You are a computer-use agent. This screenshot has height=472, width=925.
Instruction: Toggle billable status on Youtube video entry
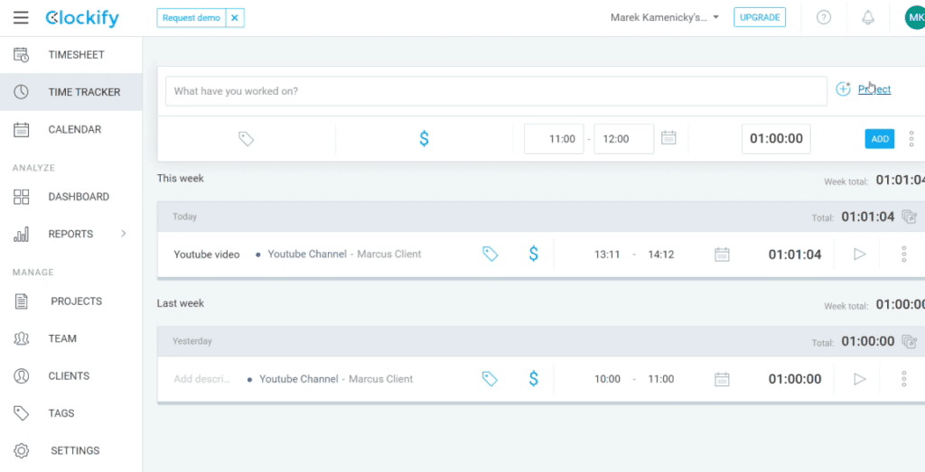533,255
